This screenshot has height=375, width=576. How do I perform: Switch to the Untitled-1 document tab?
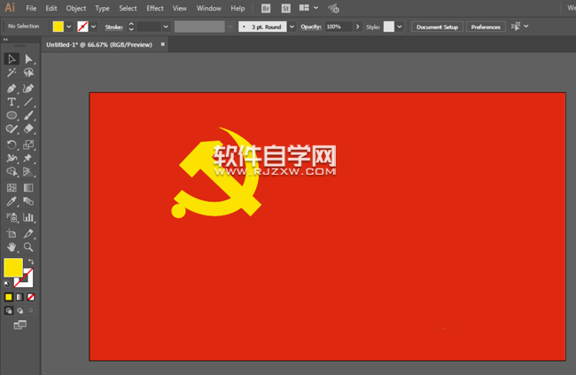click(x=99, y=44)
